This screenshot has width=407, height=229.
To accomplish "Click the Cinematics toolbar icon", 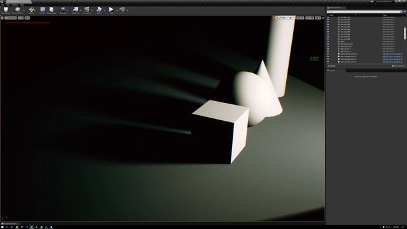I will point(86,10).
